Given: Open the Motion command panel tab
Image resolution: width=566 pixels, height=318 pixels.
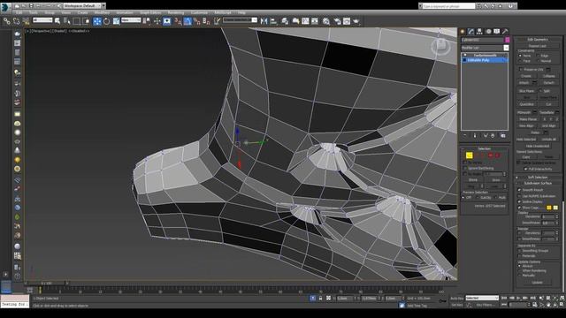Looking at the screenshot, I should click(x=488, y=32).
